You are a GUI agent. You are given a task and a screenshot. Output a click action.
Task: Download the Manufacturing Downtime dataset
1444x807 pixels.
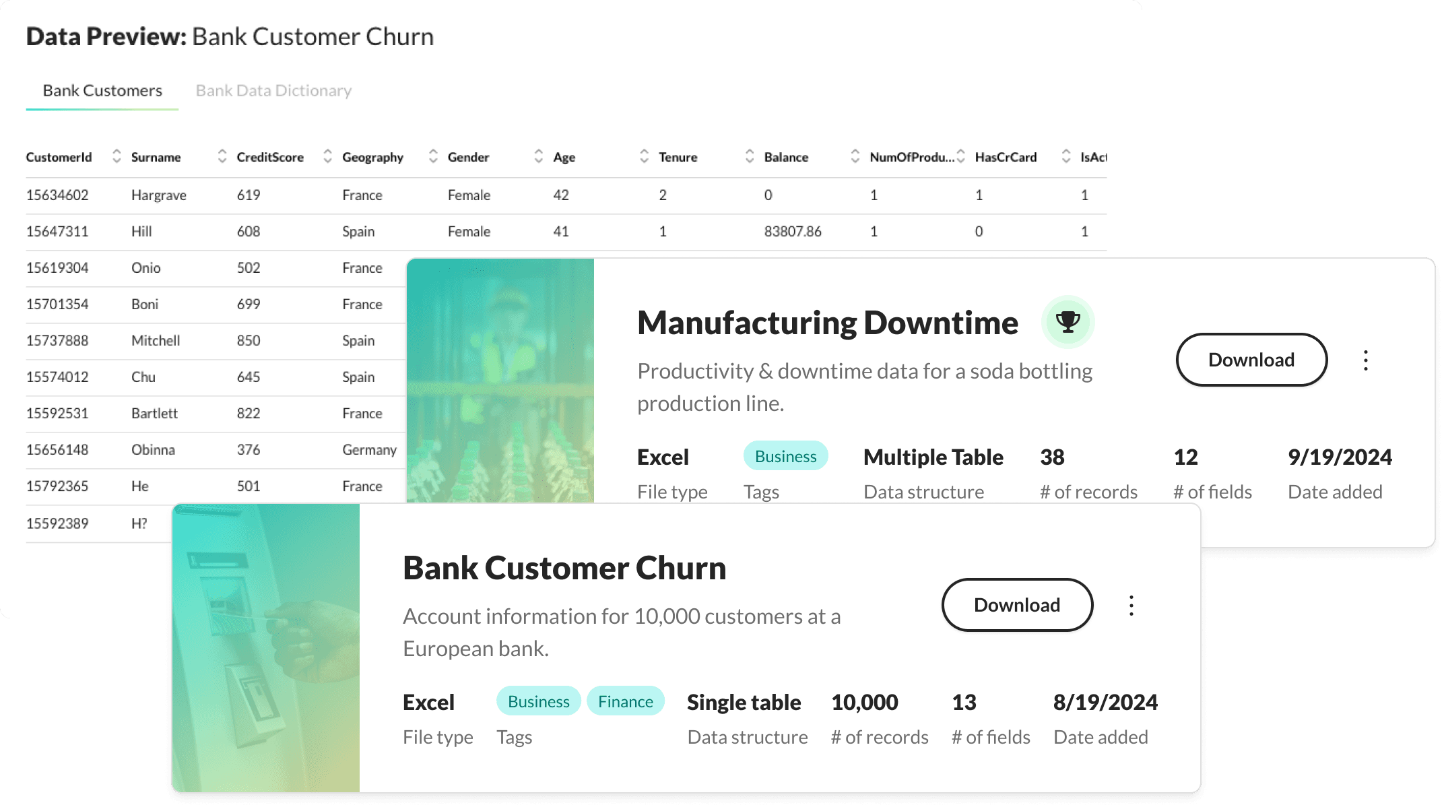(1251, 360)
